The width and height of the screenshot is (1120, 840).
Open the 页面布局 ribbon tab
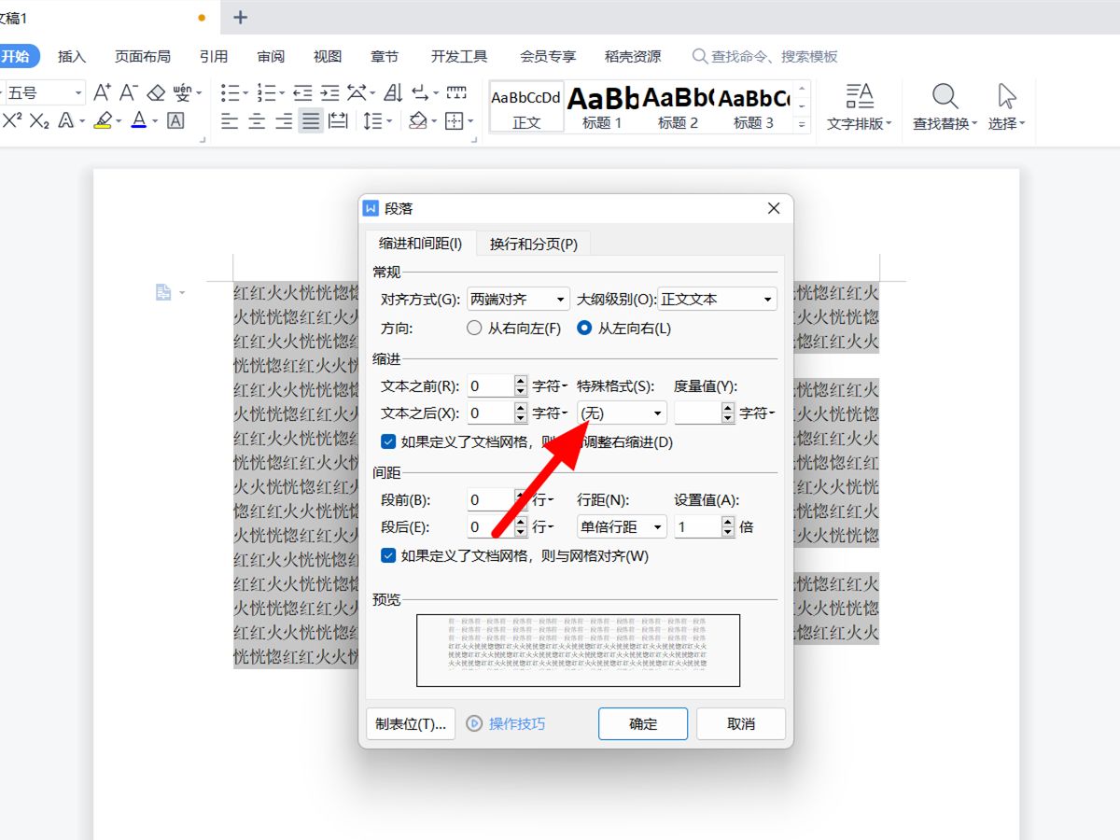[143, 56]
